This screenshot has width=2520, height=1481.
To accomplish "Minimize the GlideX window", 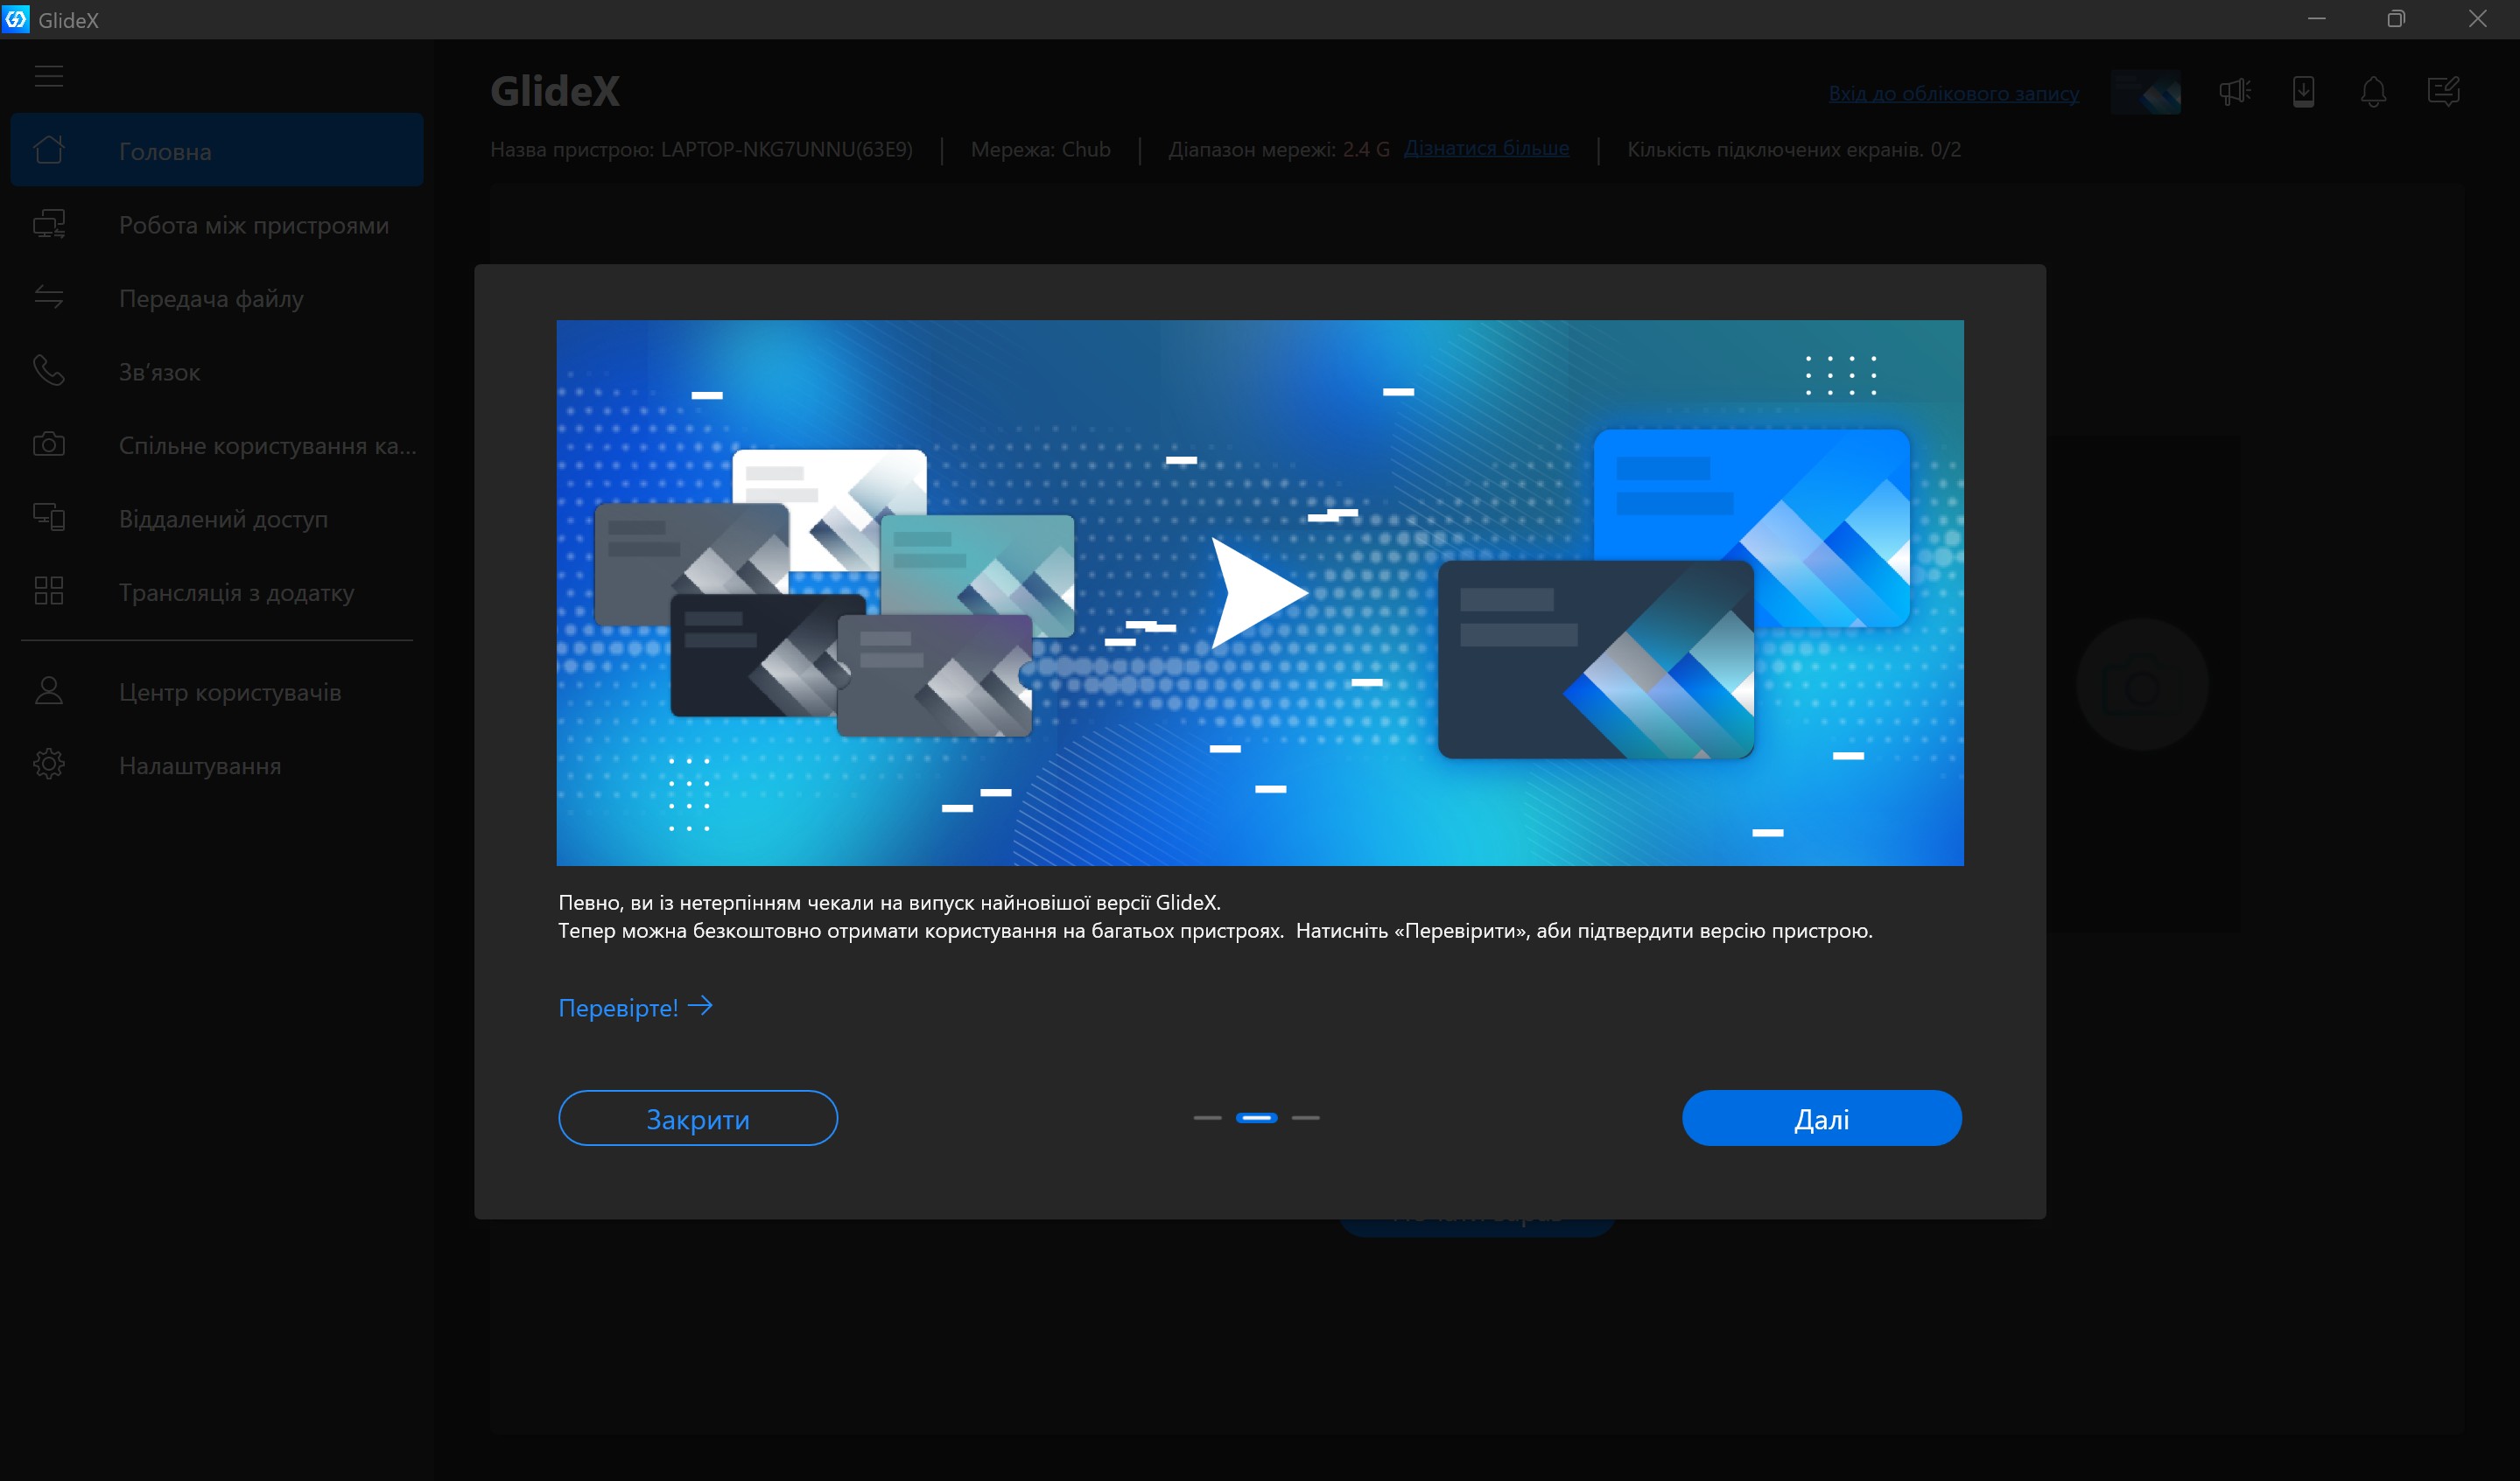I will 2316,19.
